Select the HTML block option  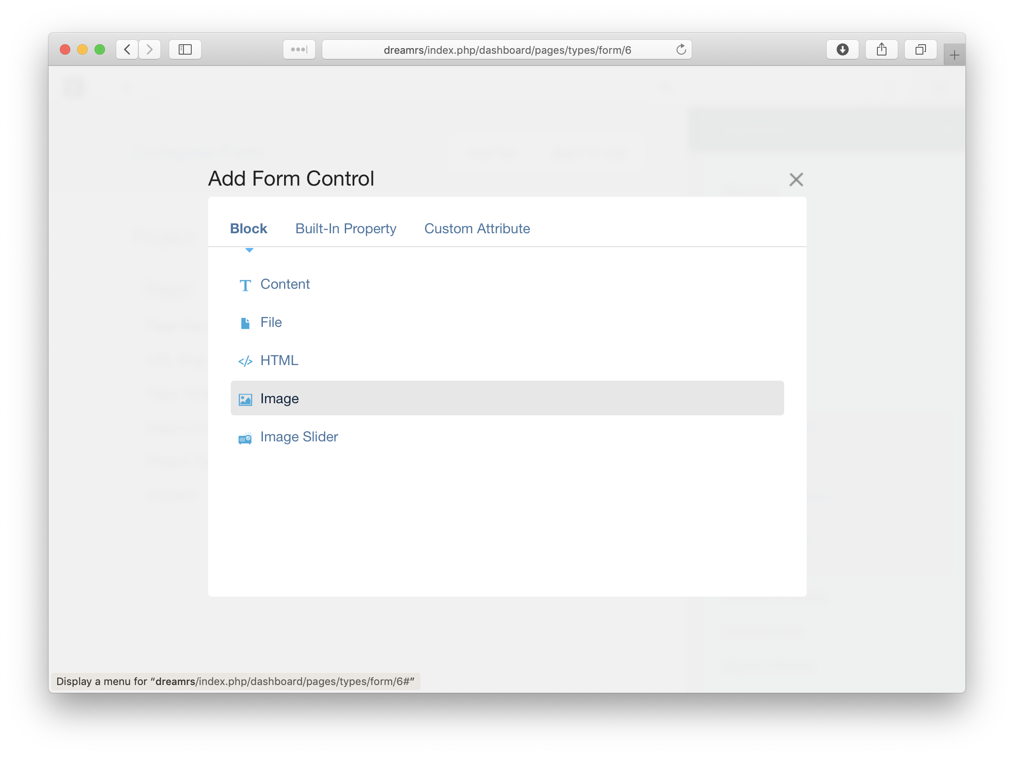click(279, 361)
